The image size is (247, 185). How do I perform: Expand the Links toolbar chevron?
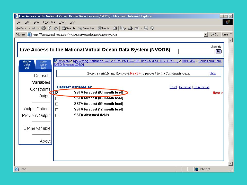click(x=231, y=34)
